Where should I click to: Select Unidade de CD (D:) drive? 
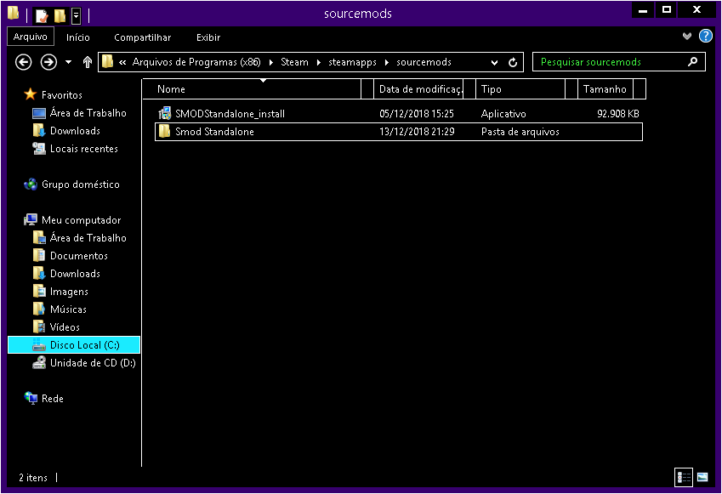click(x=93, y=363)
